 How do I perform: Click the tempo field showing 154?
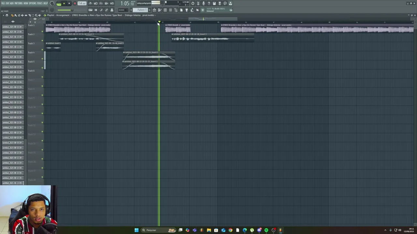[x=82, y=3]
